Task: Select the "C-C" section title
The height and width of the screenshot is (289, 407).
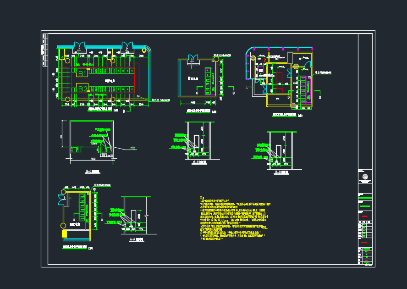Action: pyautogui.click(x=200, y=162)
